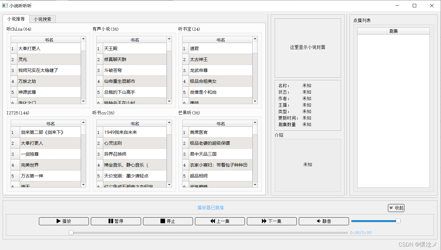Select 万族之劫 novel
This screenshot has height=250, width=441.
[x=49, y=81]
